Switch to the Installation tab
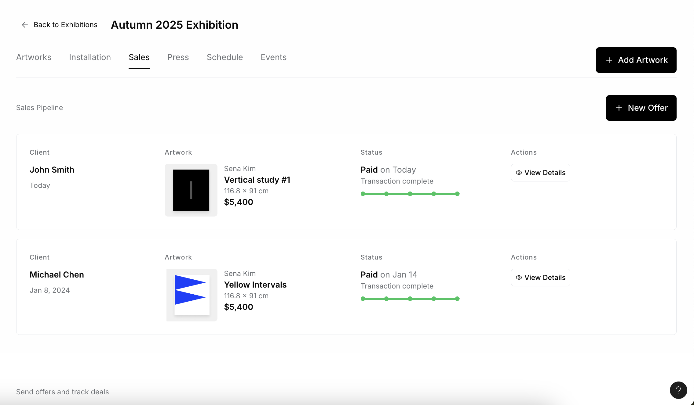The width and height of the screenshot is (694, 405). coord(90,57)
